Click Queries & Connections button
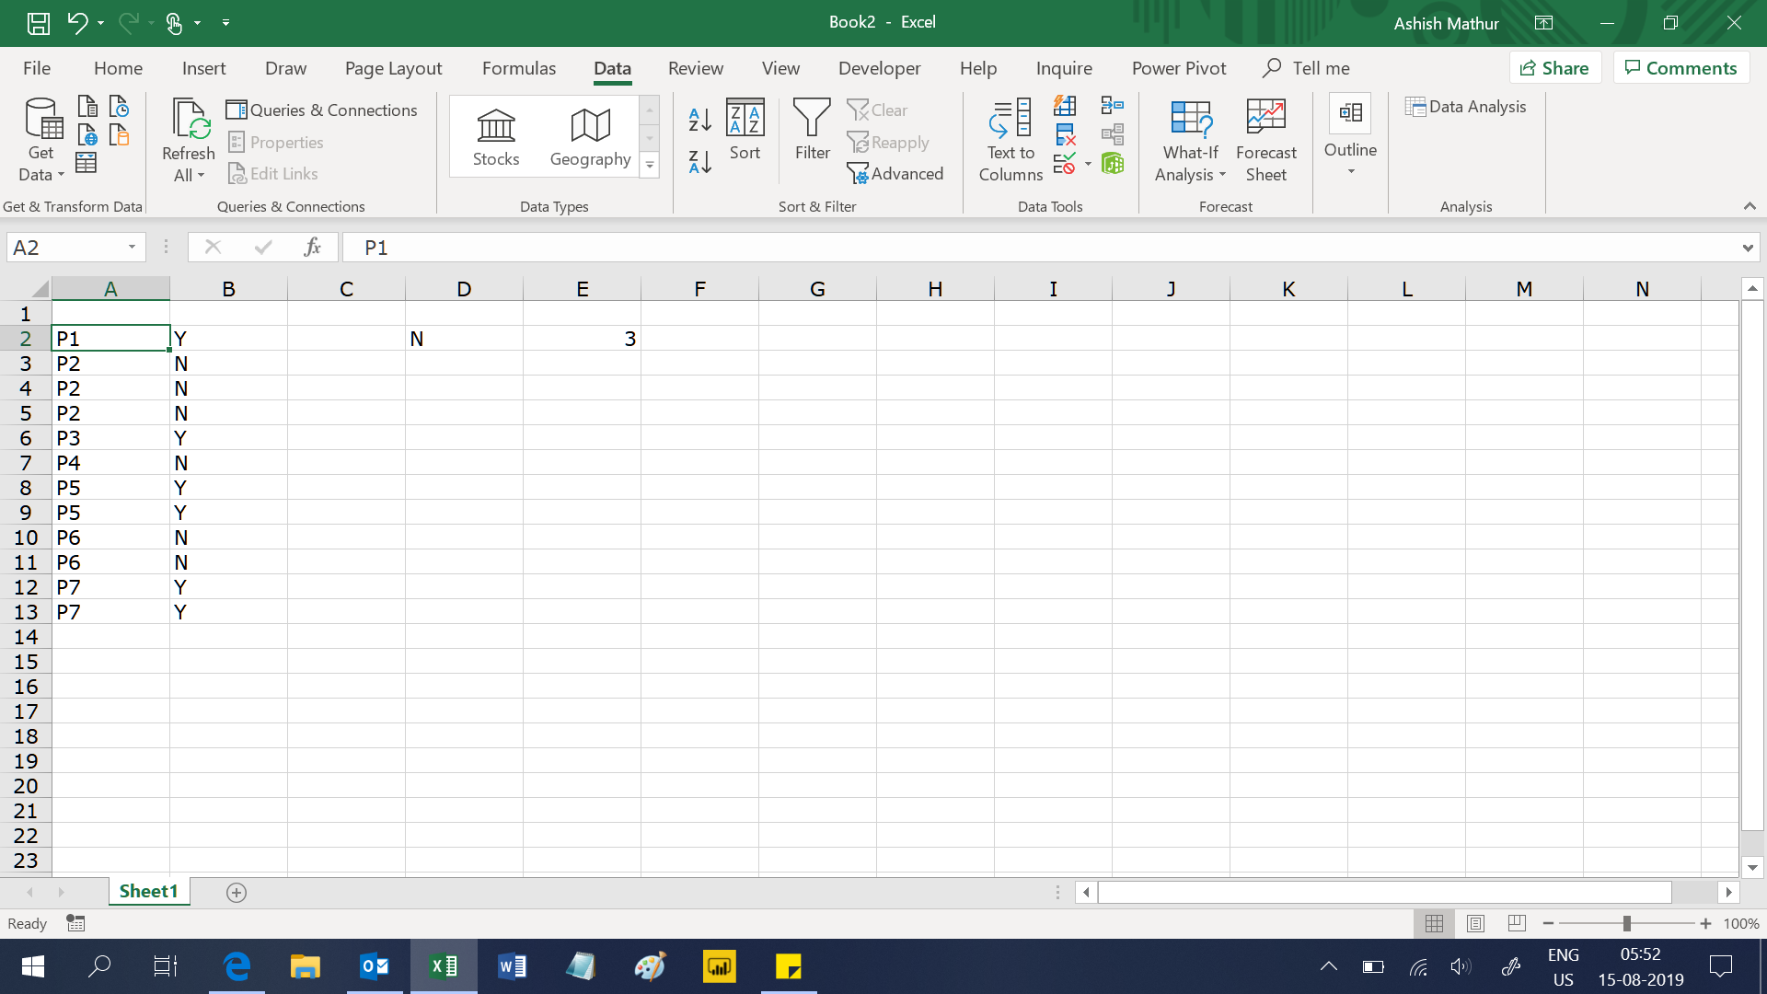Viewport: 1767px width, 994px height. click(x=321, y=110)
